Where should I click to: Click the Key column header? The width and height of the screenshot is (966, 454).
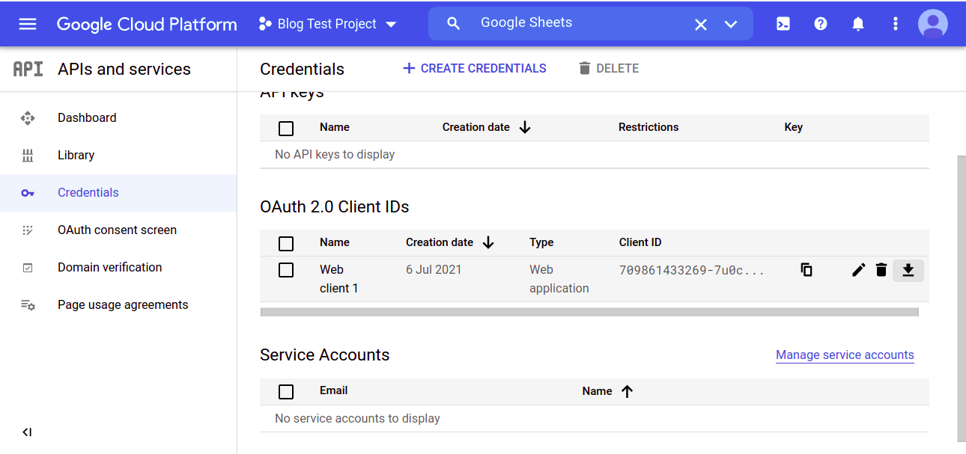tap(794, 127)
